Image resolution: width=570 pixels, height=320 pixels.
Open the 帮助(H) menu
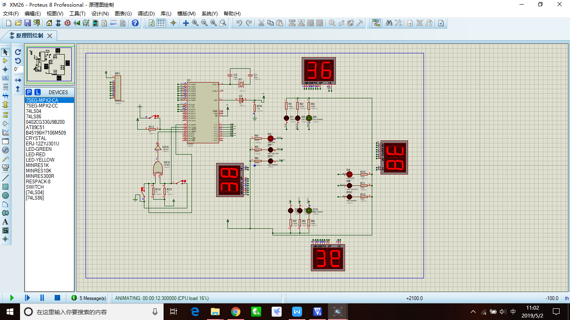point(232,14)
